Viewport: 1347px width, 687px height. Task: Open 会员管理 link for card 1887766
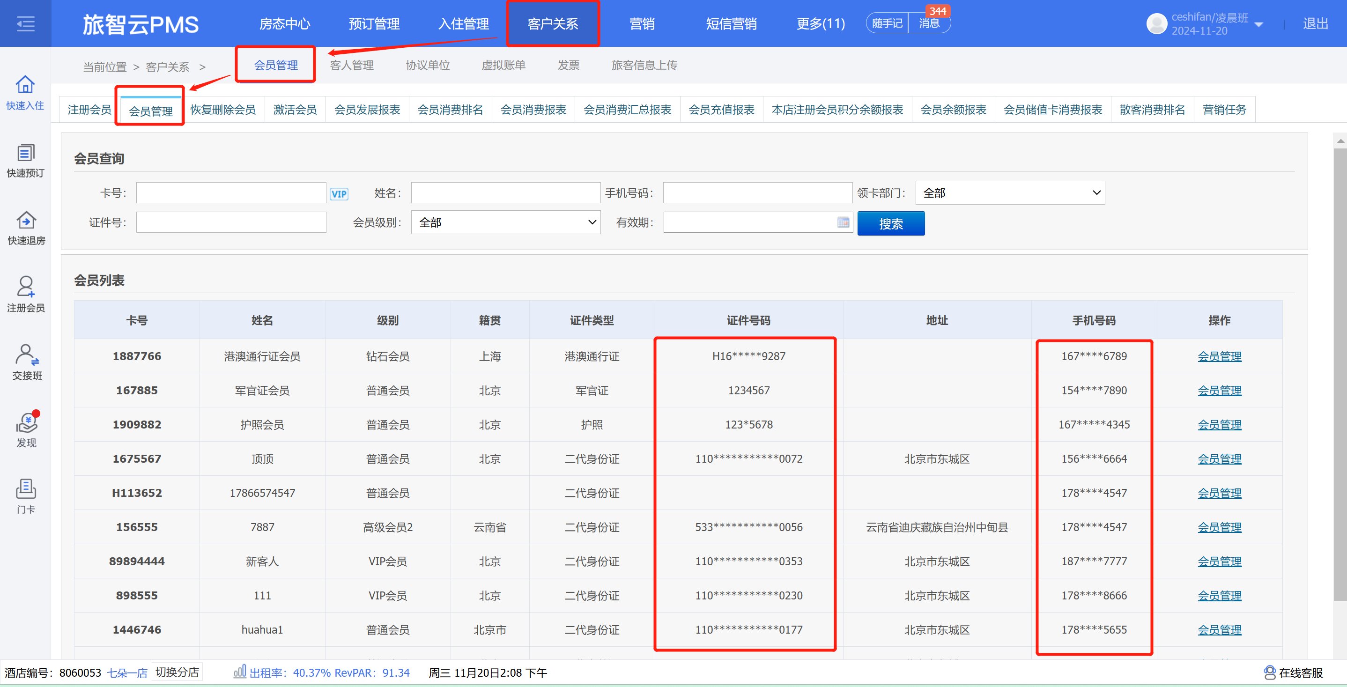pyautogui.click(x=1220, y=356)
